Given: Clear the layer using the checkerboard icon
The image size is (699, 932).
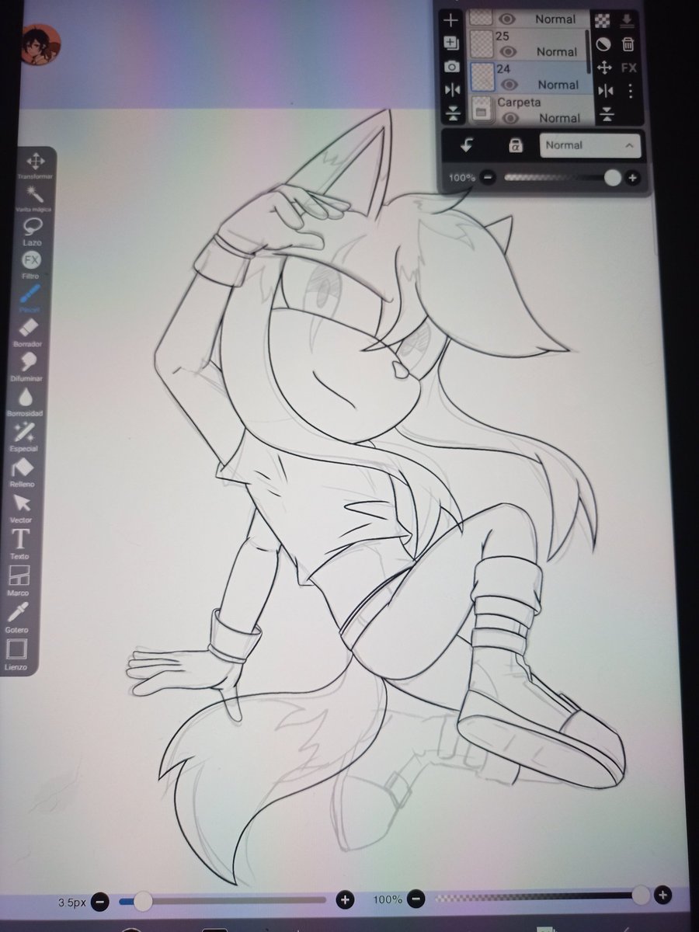Looking at the screenshot, I should pyautogui.click(x=603, y=21).
